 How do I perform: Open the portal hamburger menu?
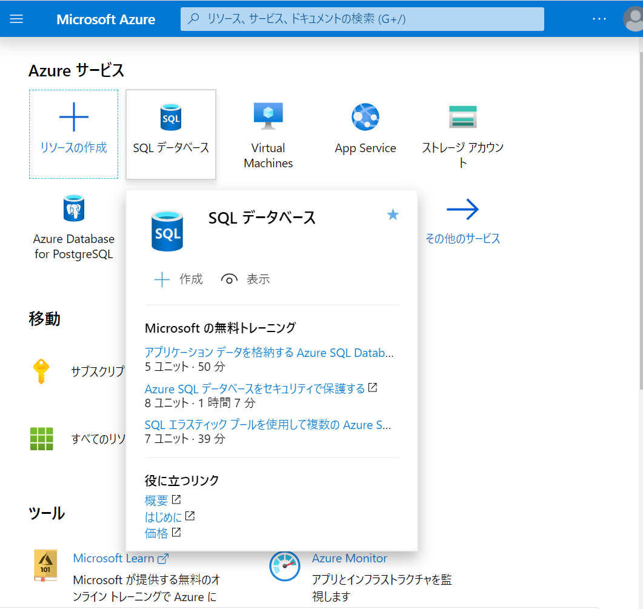[16, 19]
